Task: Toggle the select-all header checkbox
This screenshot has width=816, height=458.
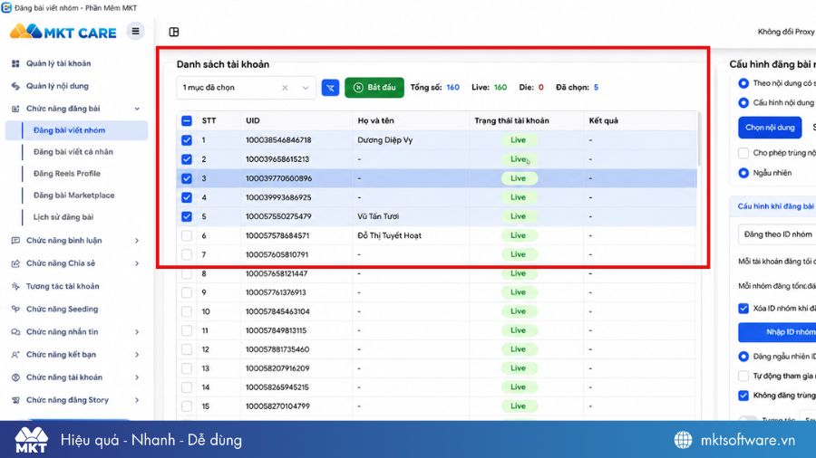Action: click(187, 121)
